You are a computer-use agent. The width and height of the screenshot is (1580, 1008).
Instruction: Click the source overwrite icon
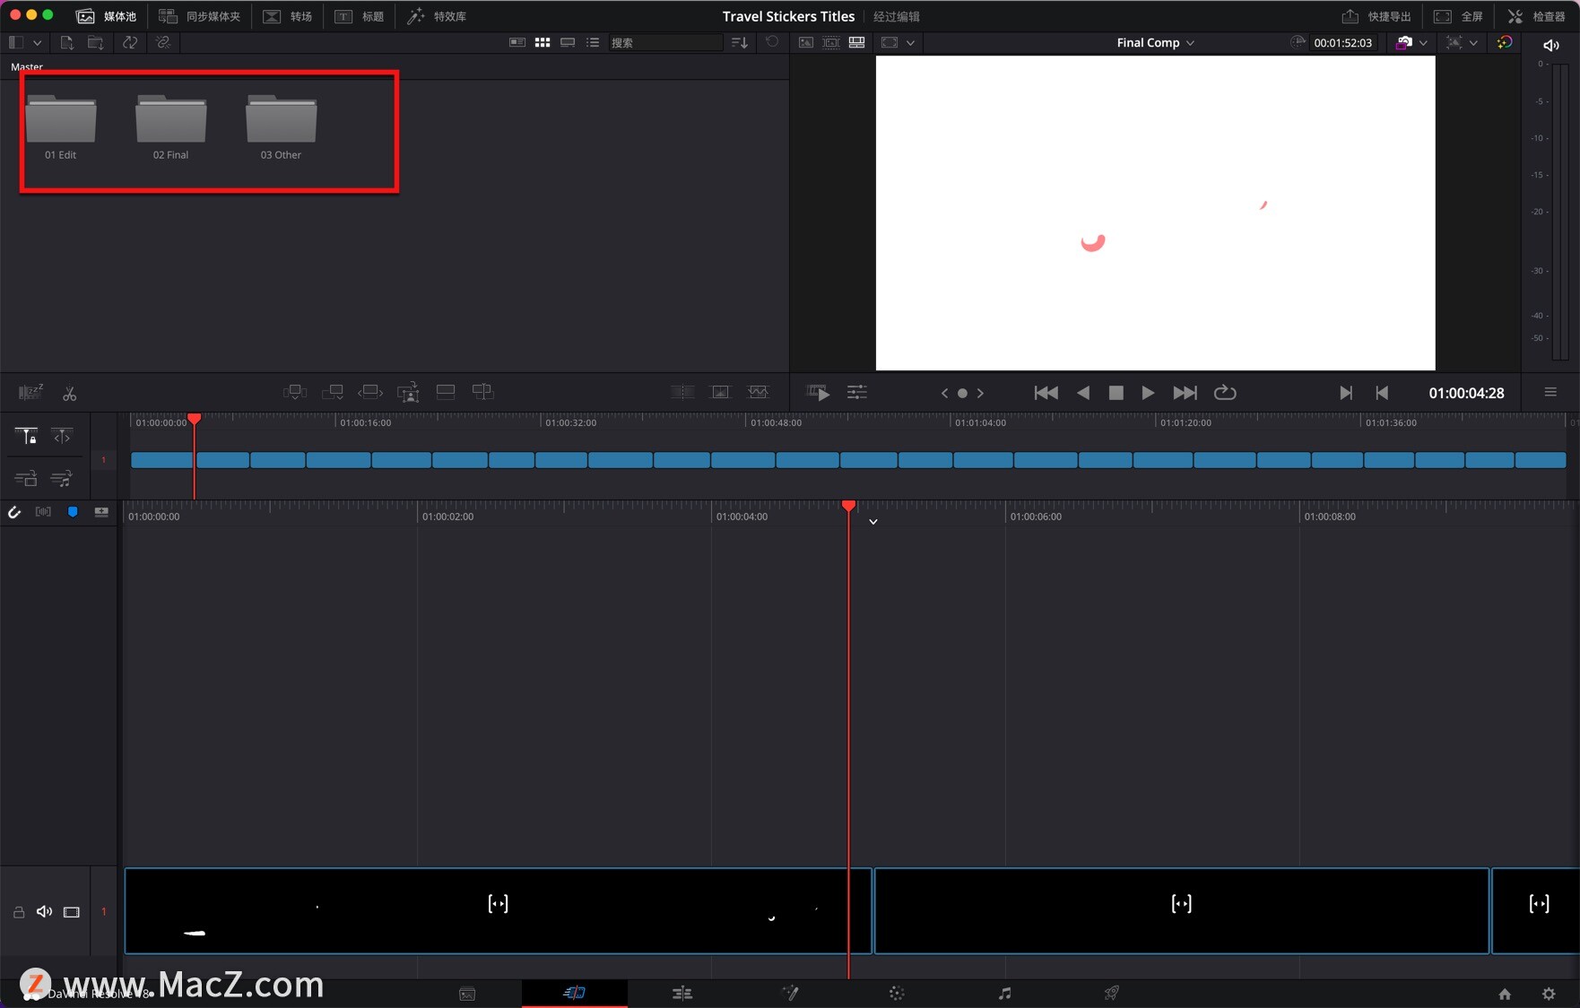click(482, 392)
